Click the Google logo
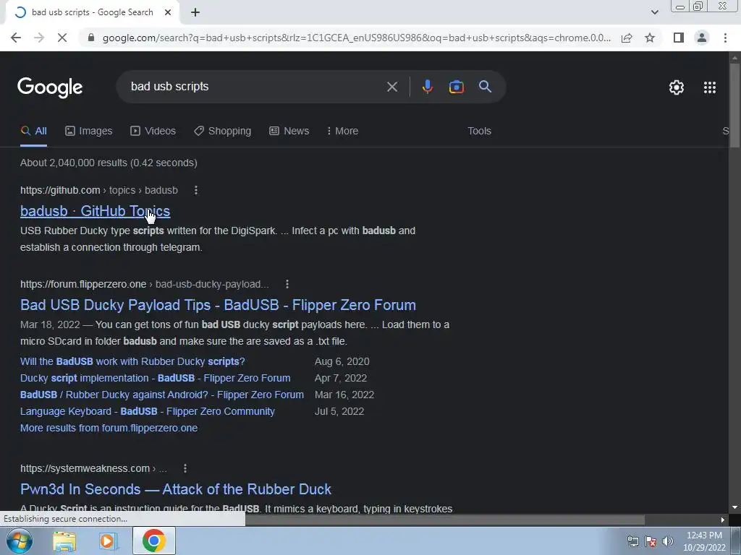741x555 pixels. pyautogui.click(x=50, y=87)
